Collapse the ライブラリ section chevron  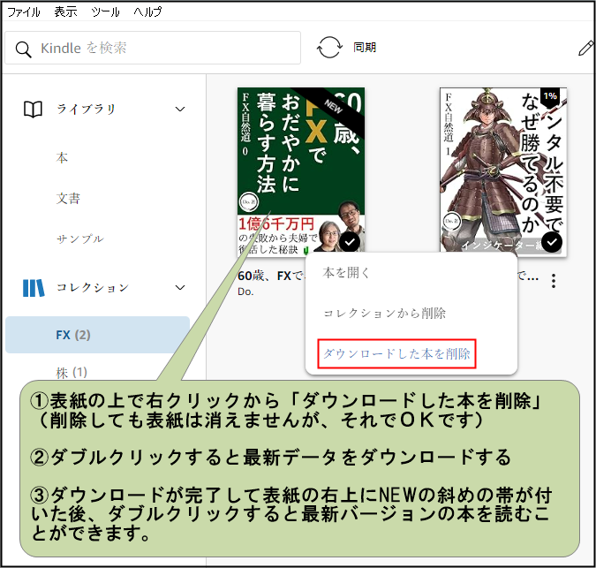pyautogui.click(x=180, y=110)
